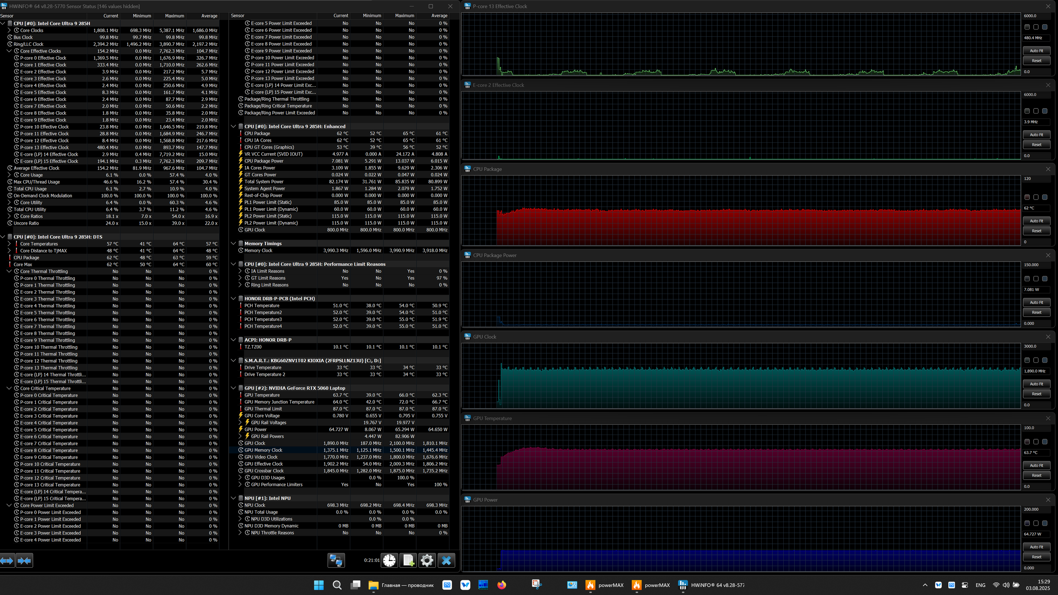Click Auto Fit for GPU Temperature graph
The width and height of the screenshot is (1058, 595).
1036,465
